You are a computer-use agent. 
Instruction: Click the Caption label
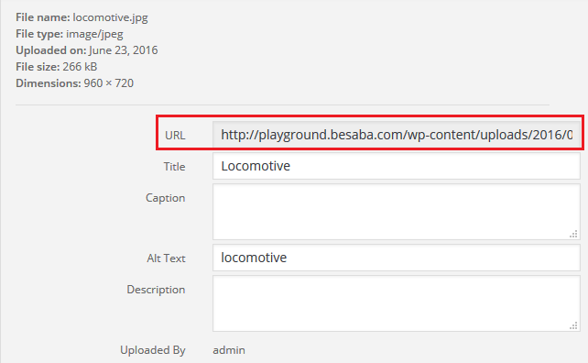(x=166, y=198)
